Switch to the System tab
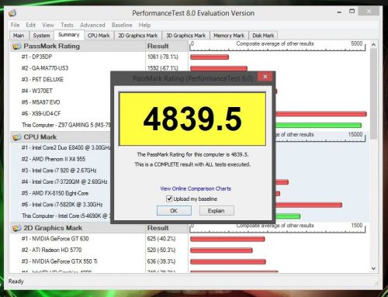 [41, 36]
